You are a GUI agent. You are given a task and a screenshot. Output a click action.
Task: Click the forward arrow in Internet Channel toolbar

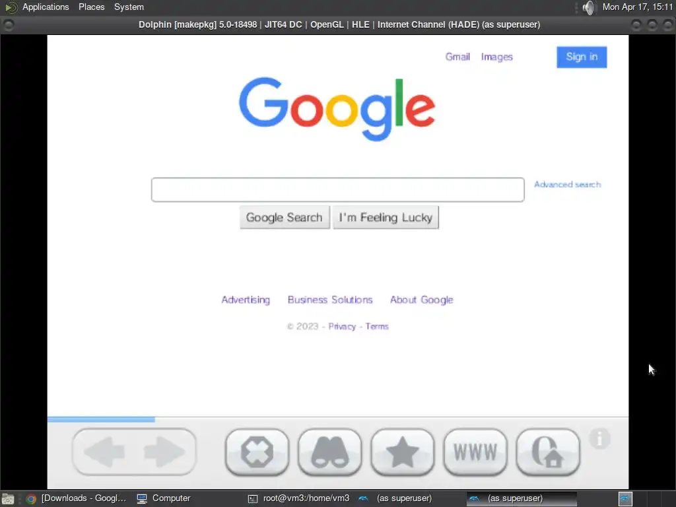[x=164, y=452]
